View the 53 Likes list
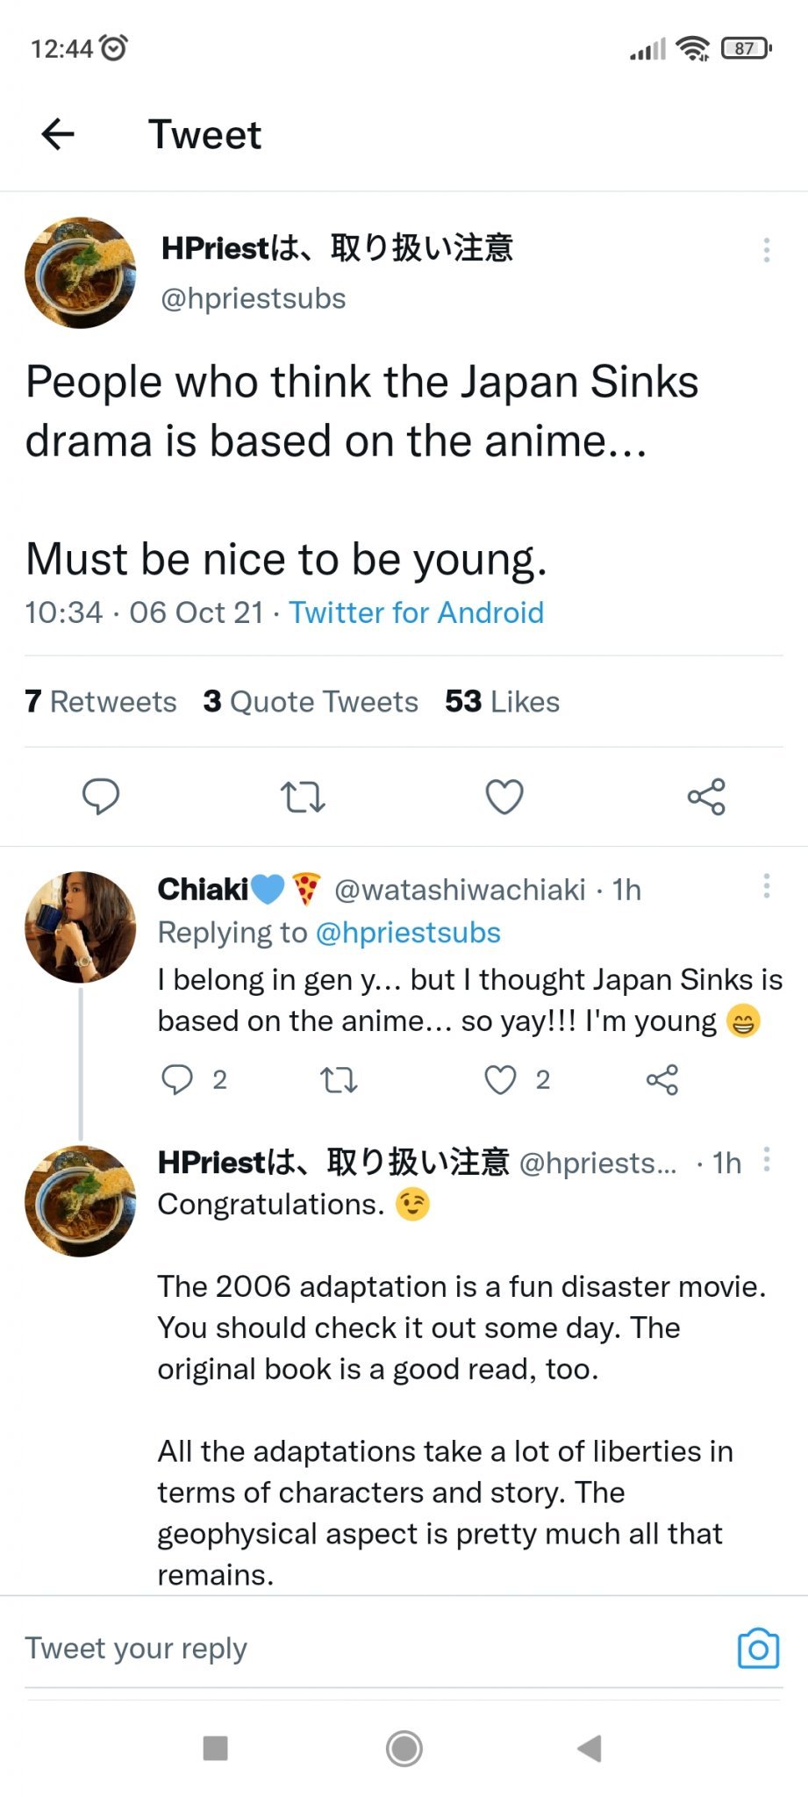 pos(502,702)
